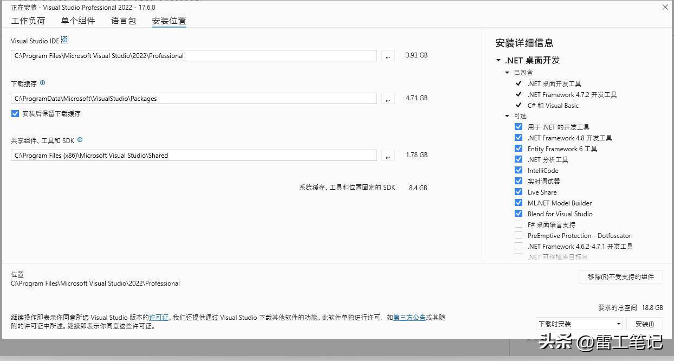Click the info icon beside 共享组件、工具和 SDK
The width and height of the screenshot is (674, 361).
click(80, 140)
